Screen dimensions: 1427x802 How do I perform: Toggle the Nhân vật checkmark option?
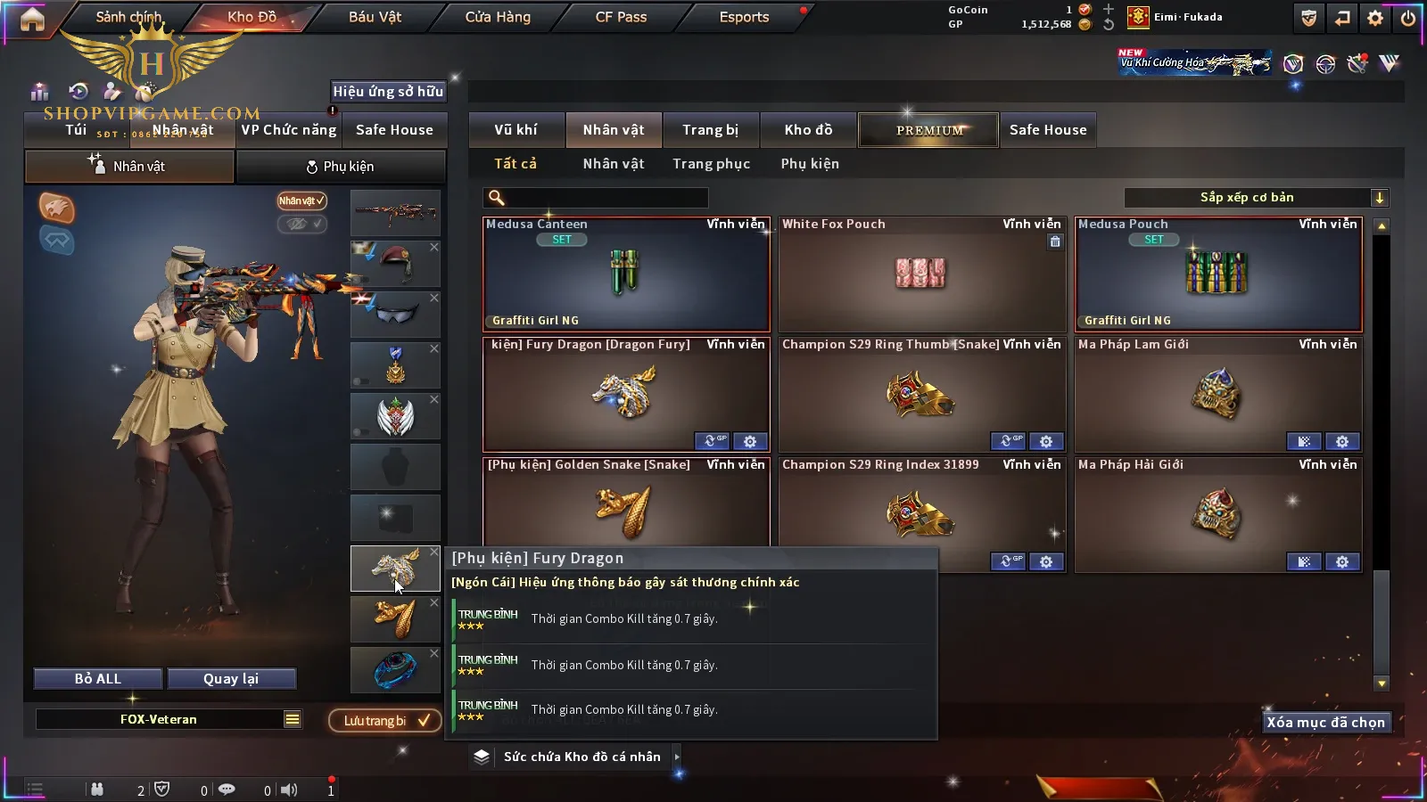tap(301, 200)
